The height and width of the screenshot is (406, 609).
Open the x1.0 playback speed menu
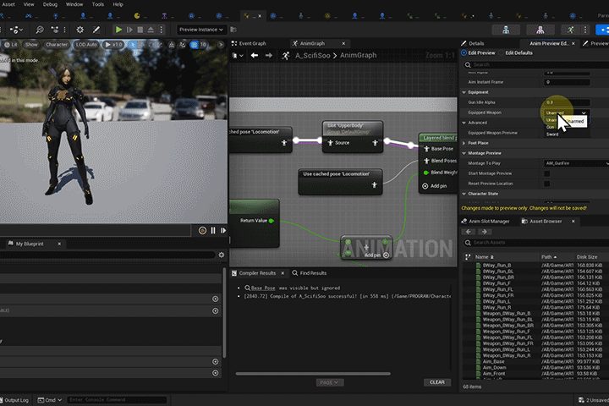coord(113,45)
